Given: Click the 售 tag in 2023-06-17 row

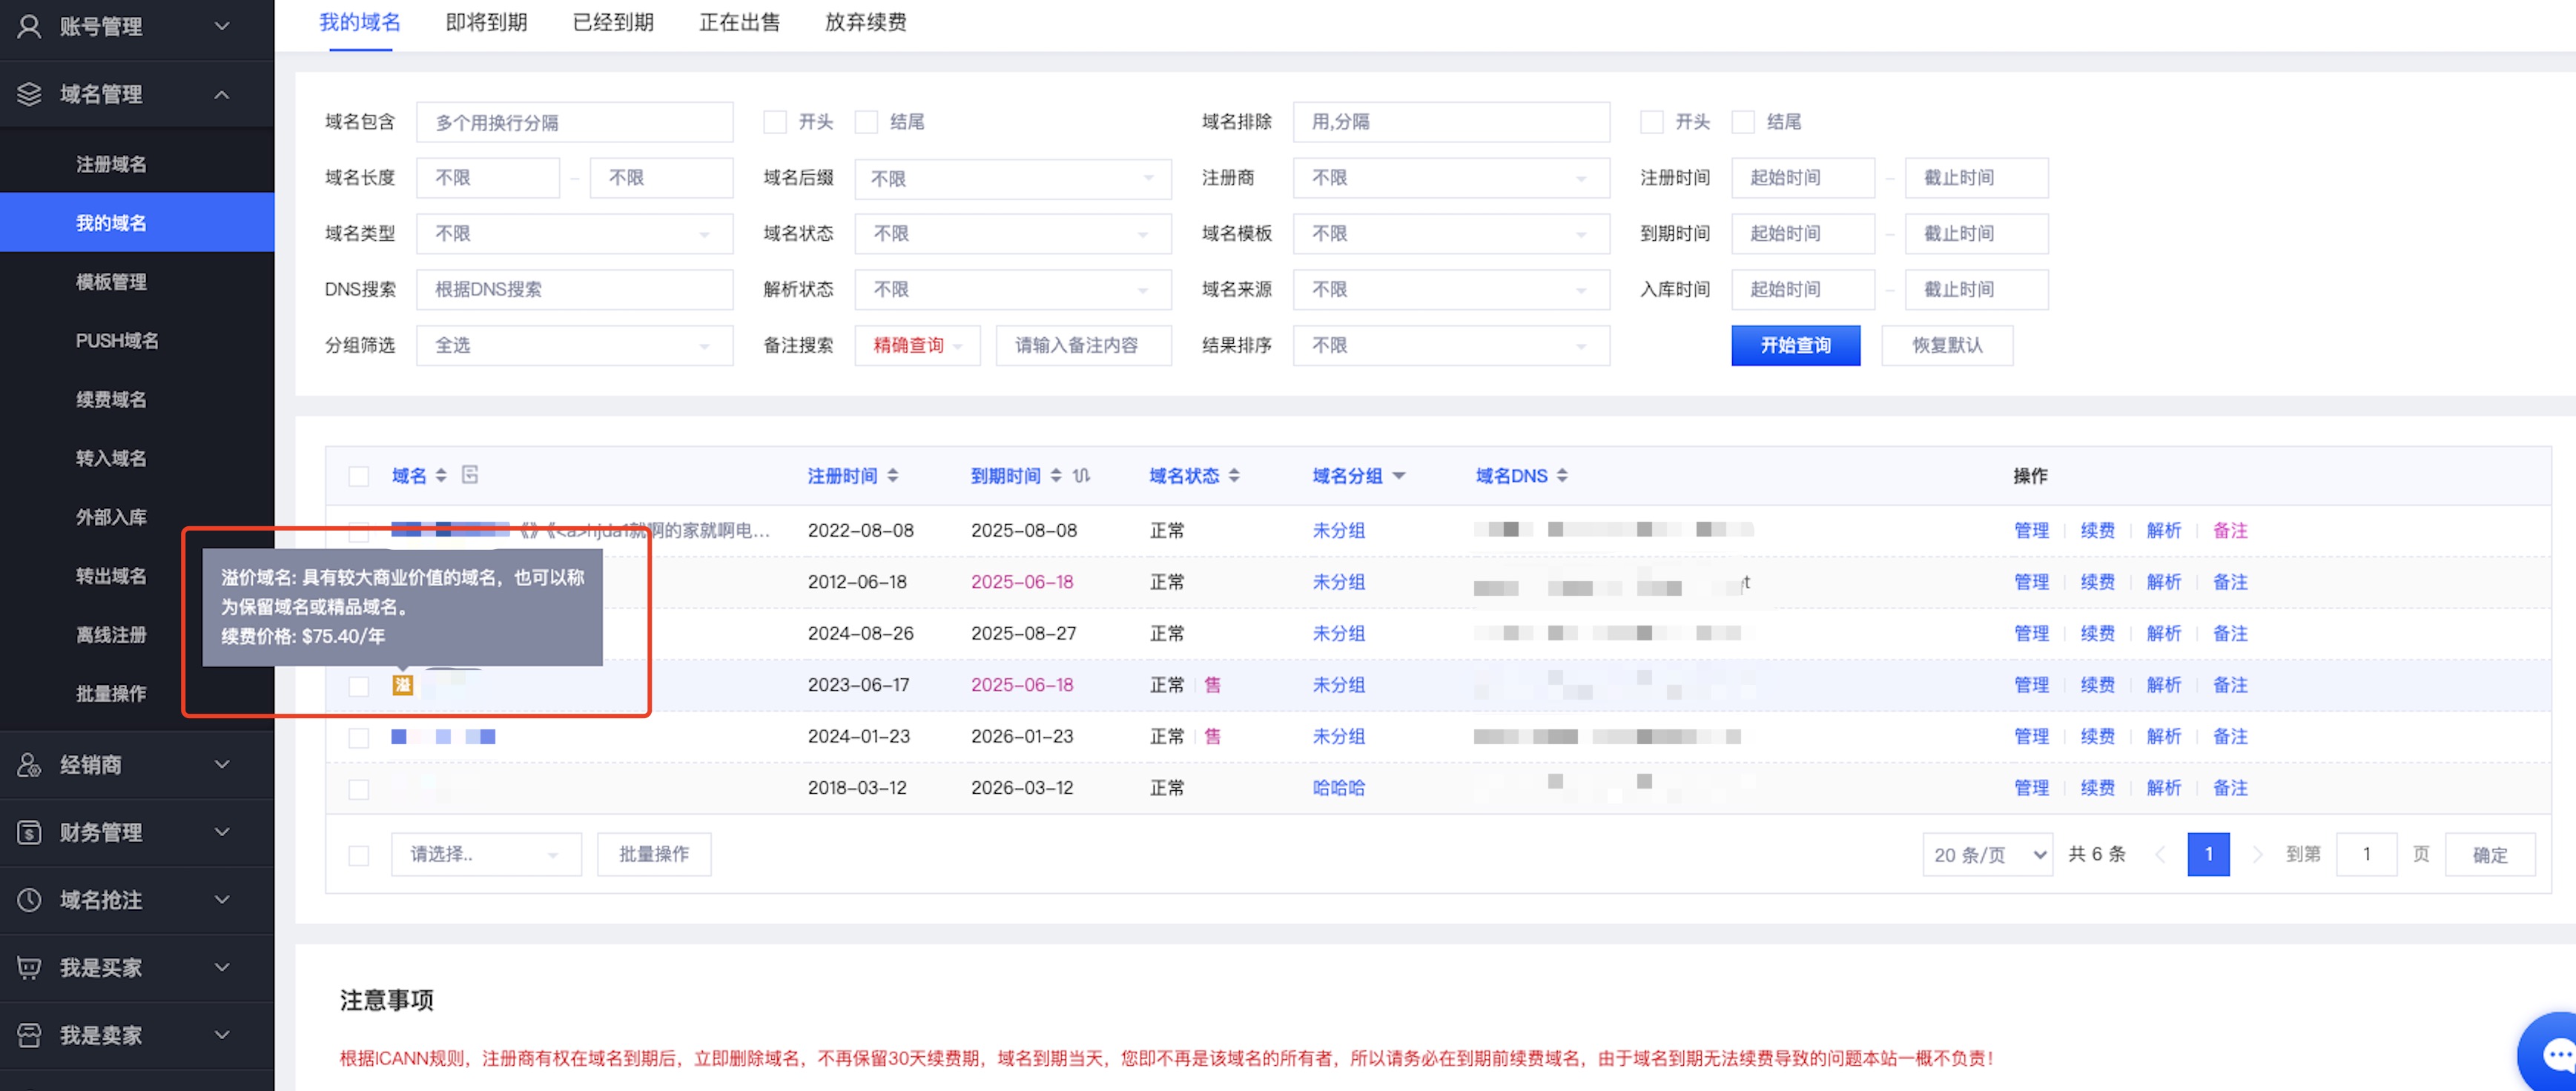Looking at the screenshot, I should pos(1212,686).
